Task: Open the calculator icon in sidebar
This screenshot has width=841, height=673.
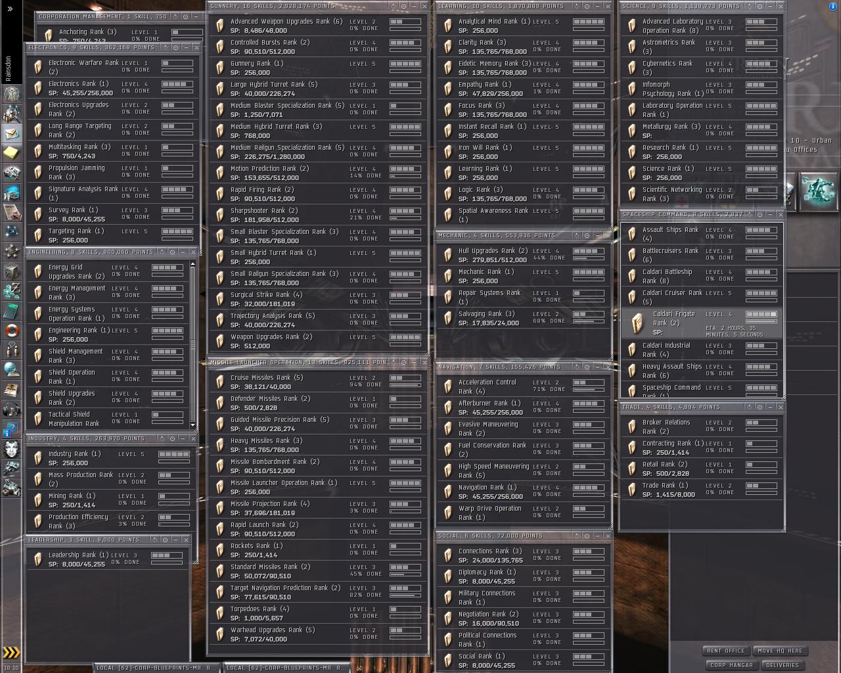Action: (12, 311)
